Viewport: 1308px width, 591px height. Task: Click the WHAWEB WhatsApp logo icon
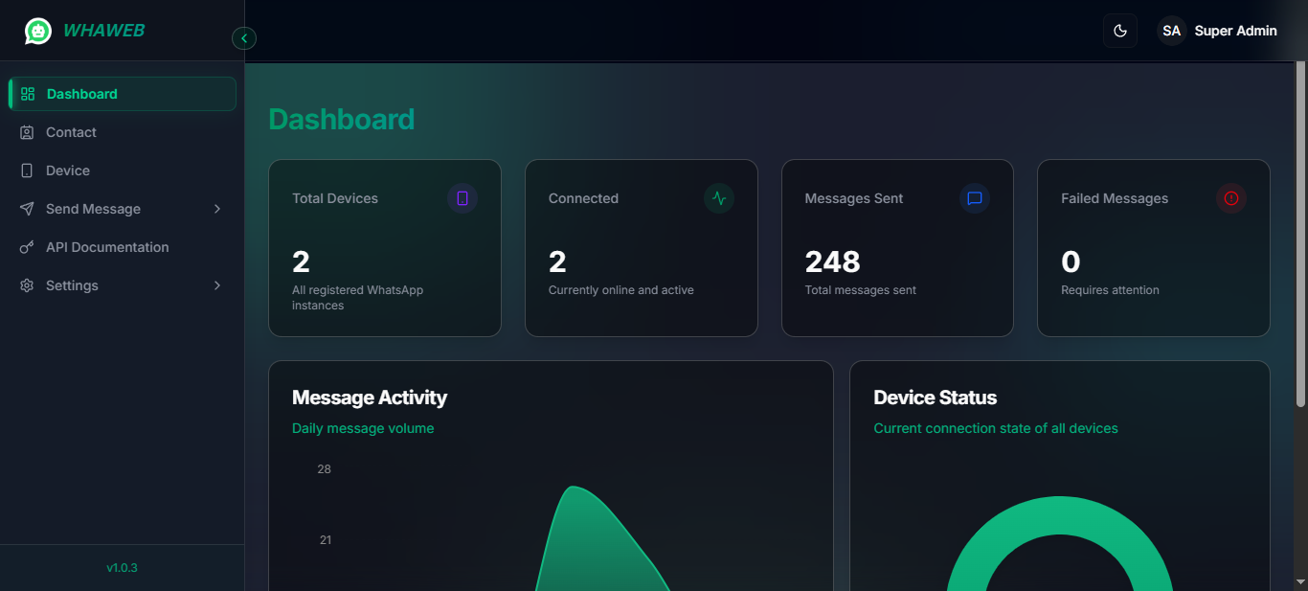click(37, 30)
